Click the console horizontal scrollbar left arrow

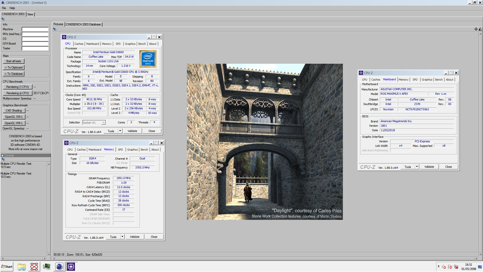[2, 259]
